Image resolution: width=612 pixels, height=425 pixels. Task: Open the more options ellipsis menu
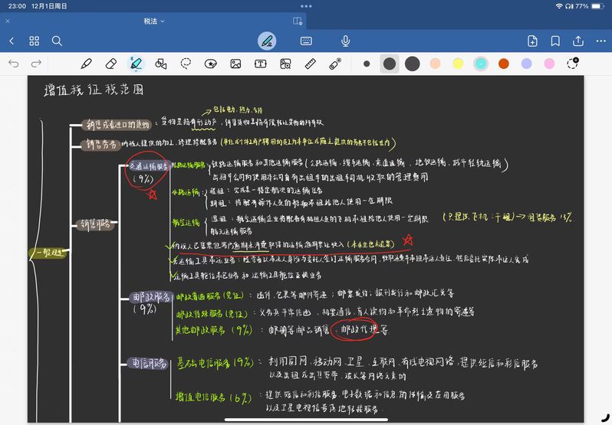600,41
